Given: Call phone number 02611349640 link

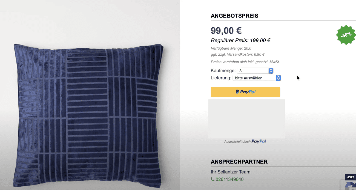Looking at the screenshot, I should pyautogui.click(x=229, y=179).
